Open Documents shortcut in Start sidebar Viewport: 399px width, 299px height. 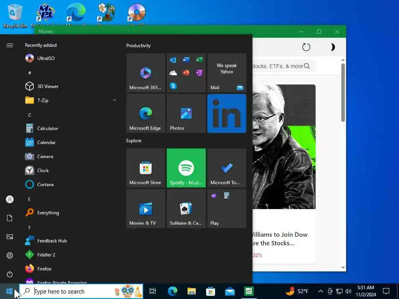pos(10,218)
